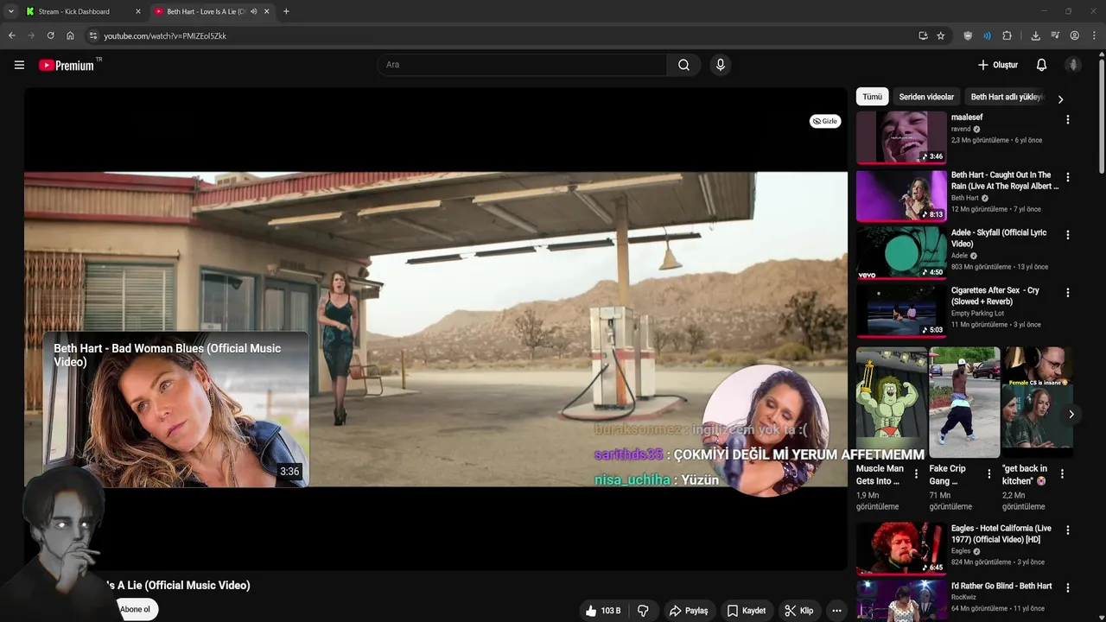1106x622 pixels.
Task: Mute tab via speaker icon on YouTube tab
Action: click(253, 11)
